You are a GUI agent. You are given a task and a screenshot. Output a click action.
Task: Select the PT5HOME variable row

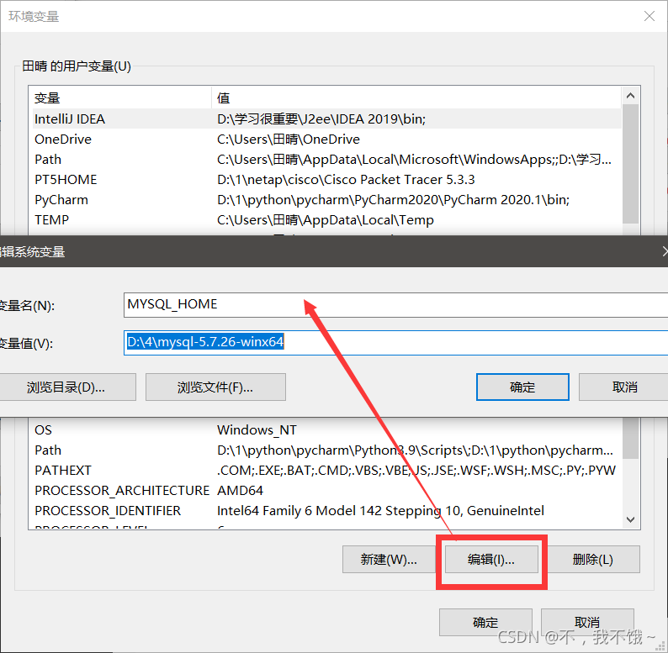pyautogui.click(x=326, y=180)
